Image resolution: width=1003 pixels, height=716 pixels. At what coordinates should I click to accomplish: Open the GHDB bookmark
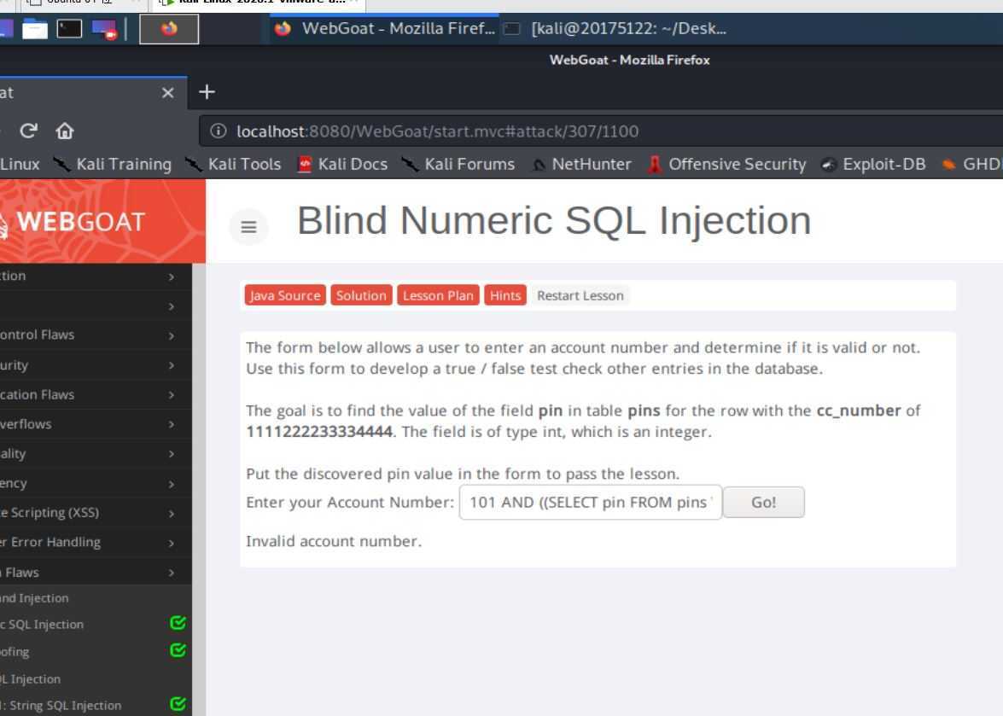[971, 165]
